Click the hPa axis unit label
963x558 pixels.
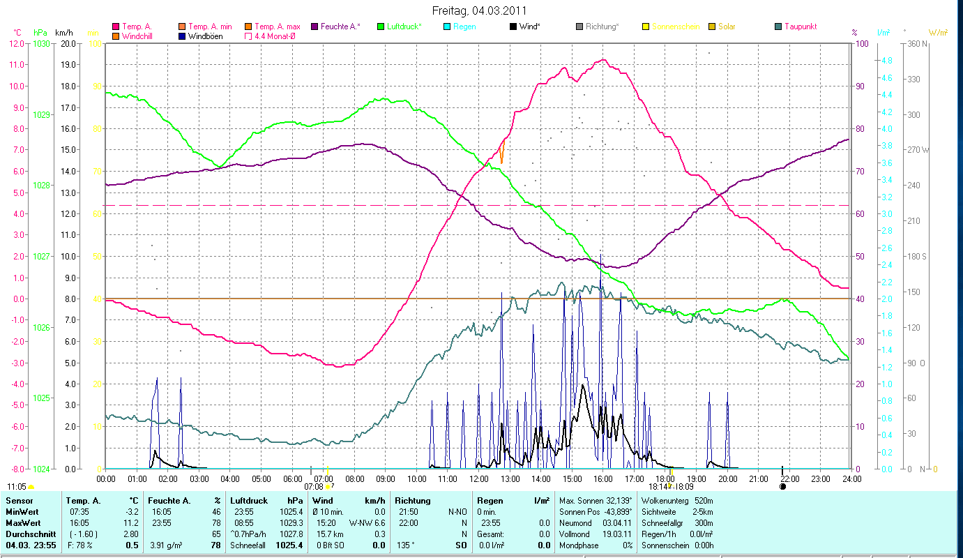40,33
